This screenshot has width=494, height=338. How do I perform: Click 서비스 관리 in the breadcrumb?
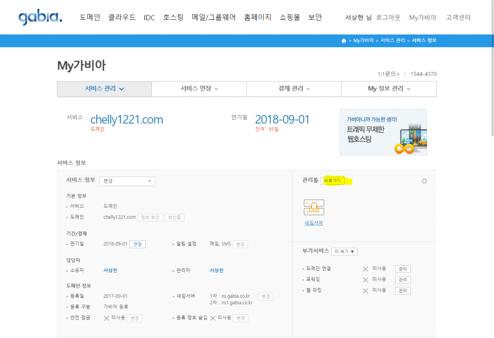[393, 41]
